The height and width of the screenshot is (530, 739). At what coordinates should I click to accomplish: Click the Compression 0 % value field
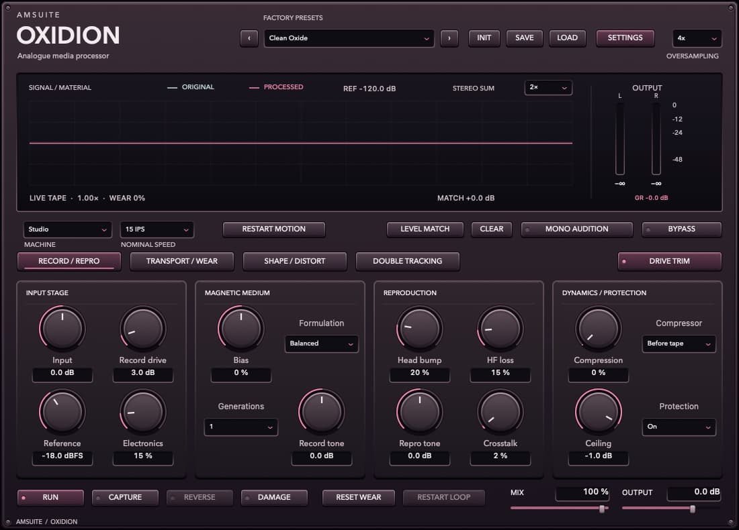pos(598,373)
